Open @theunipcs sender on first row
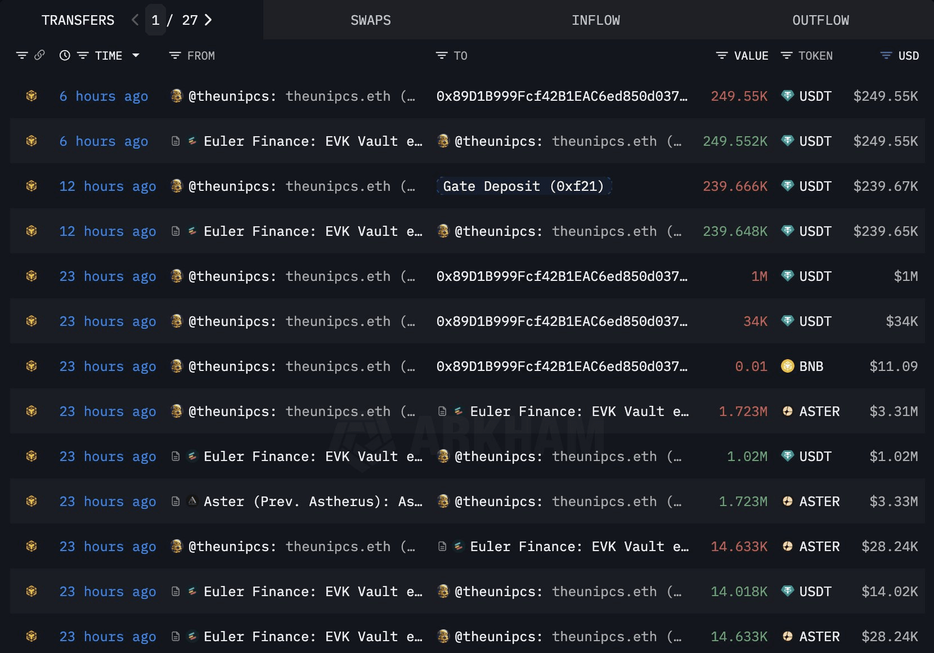The width and height of the screenshot is (934, 653). [x=302, y=96]
